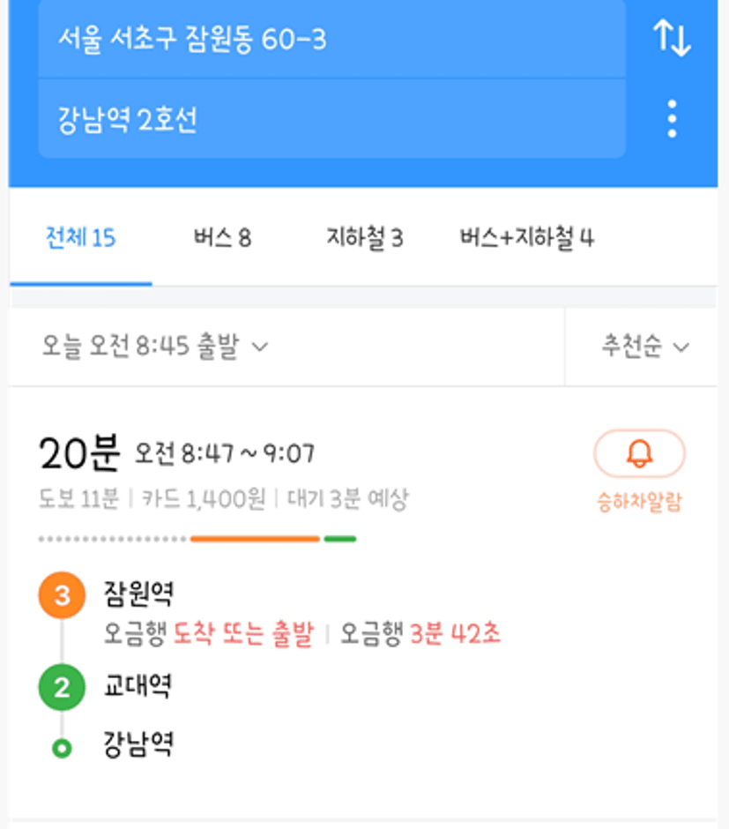
Task: Click 교대역 transfer station name
Action: point(138,686)
